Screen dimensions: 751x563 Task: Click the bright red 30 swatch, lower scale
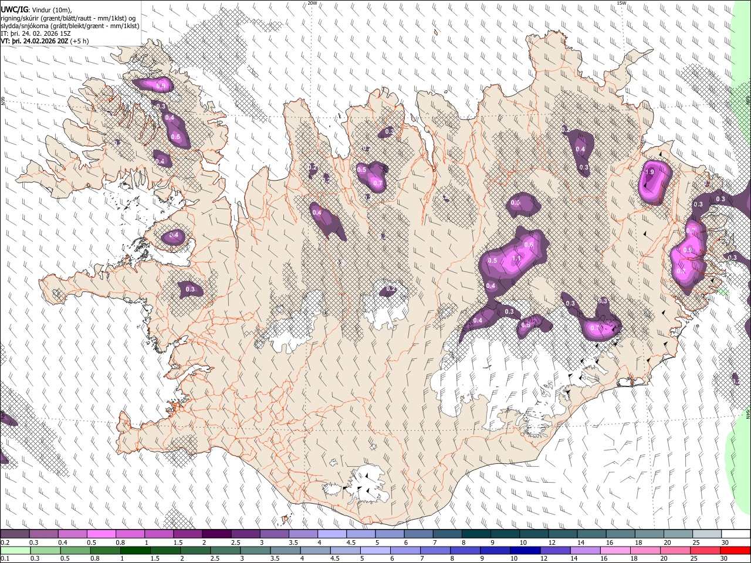click(x=735, y=551)
